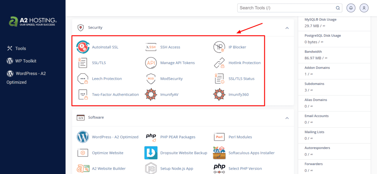The image size is (377, 174).
Task: Open the Softaculous Apps Installer icon
Action: click(219, 153)
